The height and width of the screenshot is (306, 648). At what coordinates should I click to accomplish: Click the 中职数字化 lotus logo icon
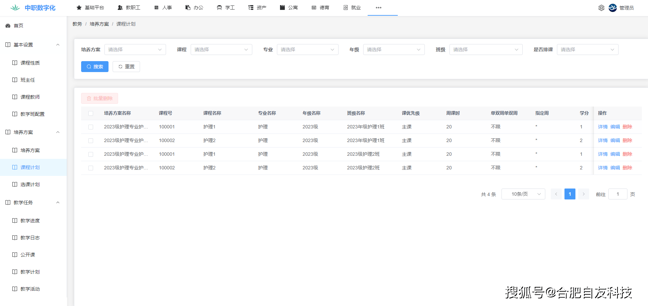(x=15, y=8)
